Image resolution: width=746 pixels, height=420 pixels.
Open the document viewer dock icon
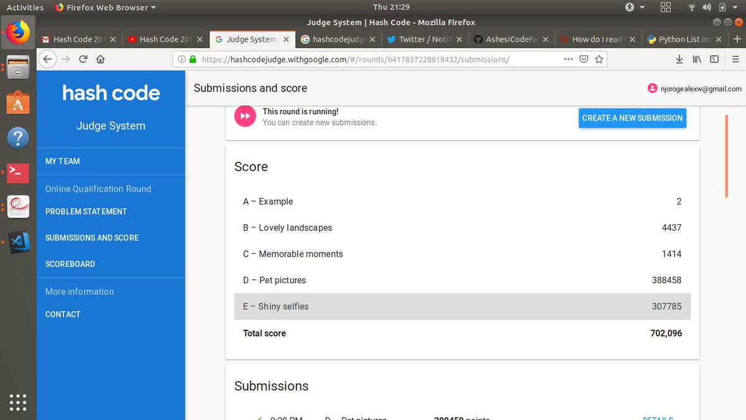[x=18, y=207]
